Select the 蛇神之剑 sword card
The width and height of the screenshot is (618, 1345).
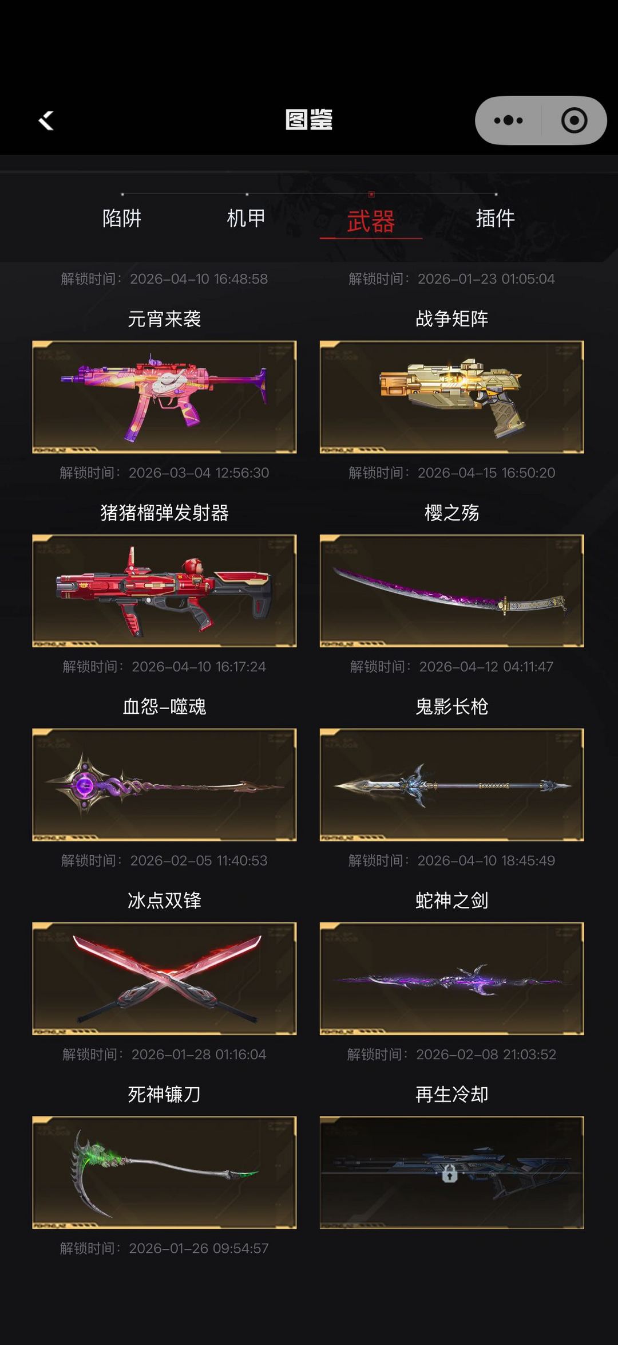click(x=452, y=978)
